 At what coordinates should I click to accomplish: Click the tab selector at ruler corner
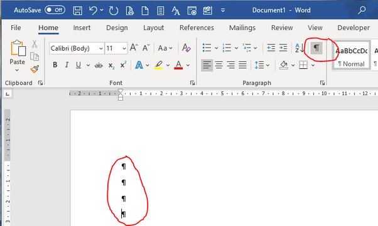click(x=8, y=94)
